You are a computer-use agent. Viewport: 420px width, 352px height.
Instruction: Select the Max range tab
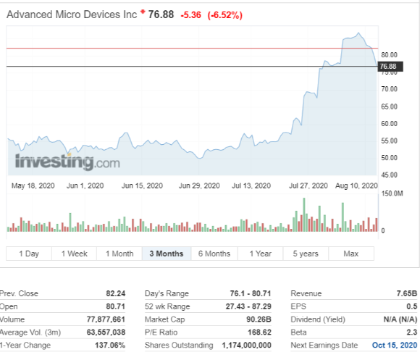pos(351,253)
